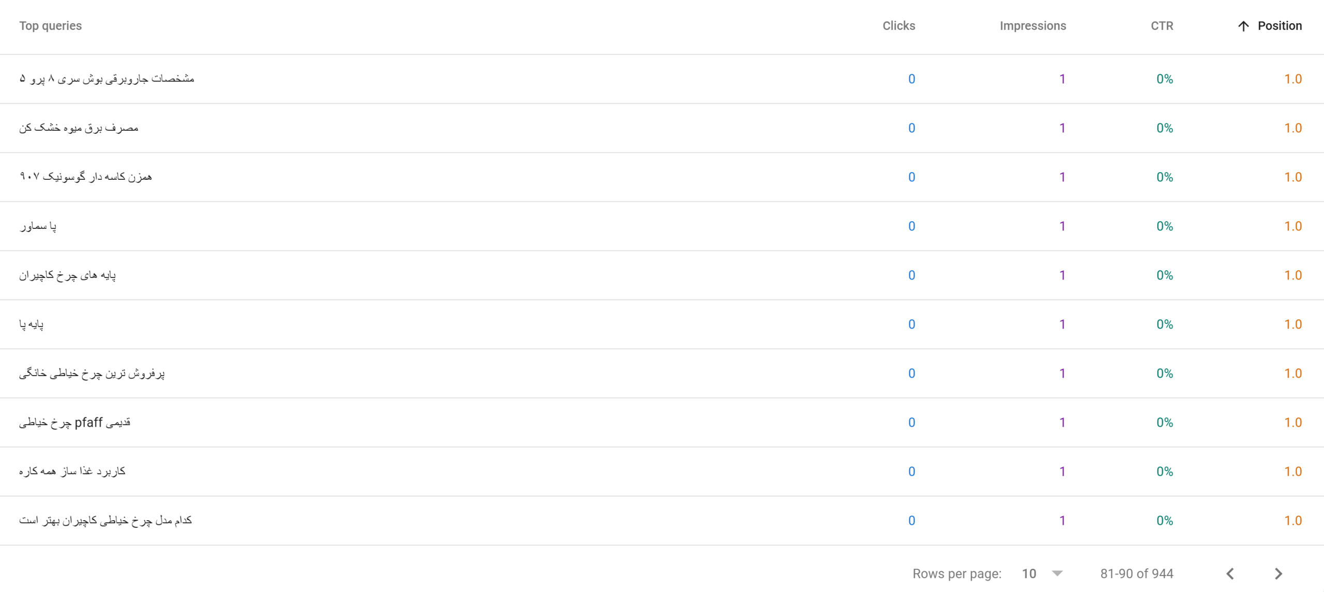The width and height of the screenshot is (1324, 592).
Task: Open the query row containing pfaff
Action: (662, 423)
